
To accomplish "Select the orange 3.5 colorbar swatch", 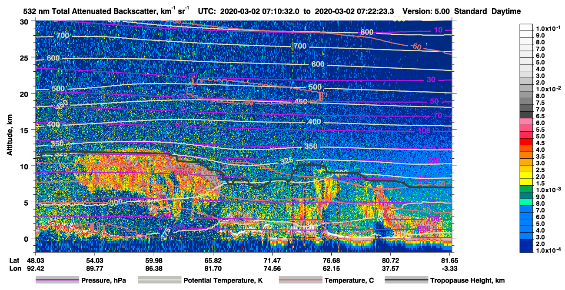I will [x=526, y=156].
